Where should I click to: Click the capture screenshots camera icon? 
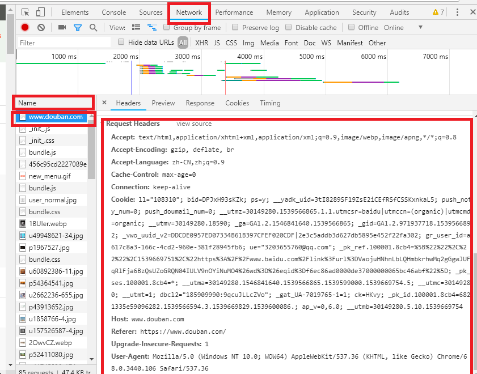coord(62,27)
